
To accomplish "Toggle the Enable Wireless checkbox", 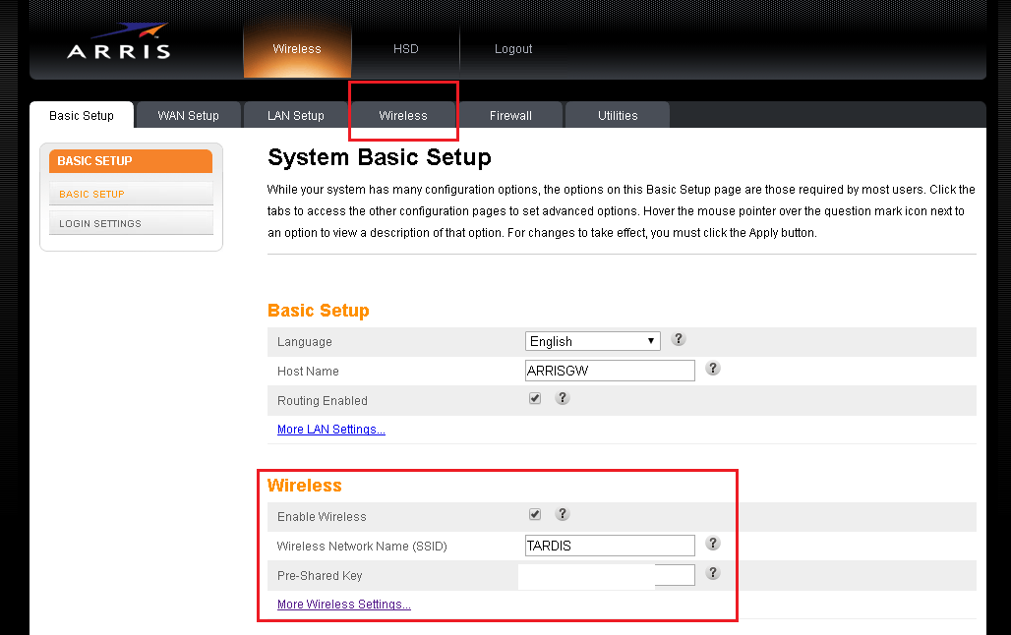I will [535, 514].
